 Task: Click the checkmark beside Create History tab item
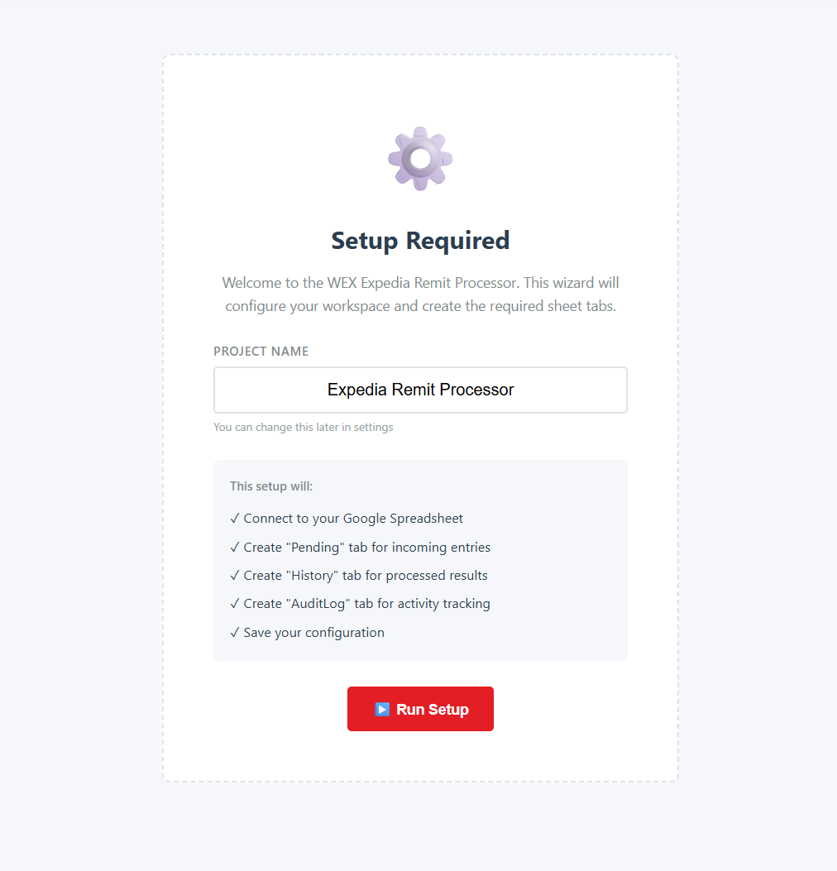[x=234, y=575]
